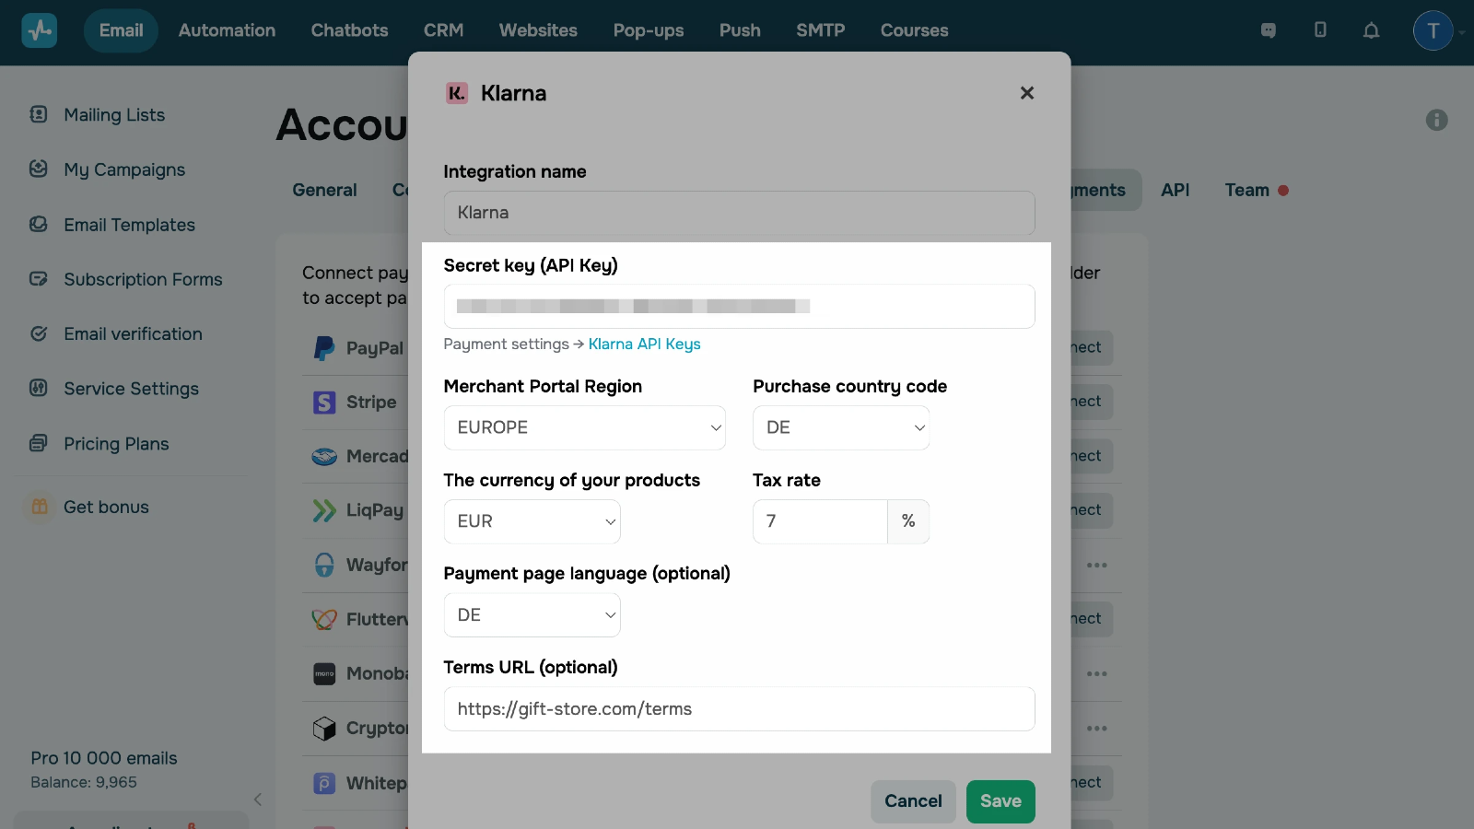Open the Payment page language dropdown
The image size is (1474, 829).
tap(532, 615)
